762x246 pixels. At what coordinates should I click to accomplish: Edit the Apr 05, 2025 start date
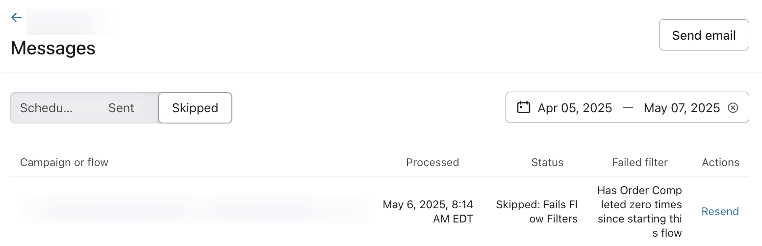(575, 108)
